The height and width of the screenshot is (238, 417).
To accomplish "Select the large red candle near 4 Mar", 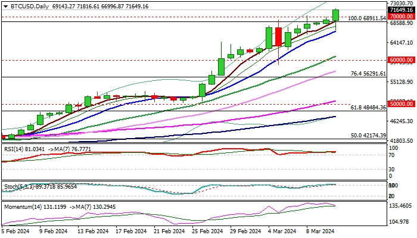I will [x=278, y=36].
